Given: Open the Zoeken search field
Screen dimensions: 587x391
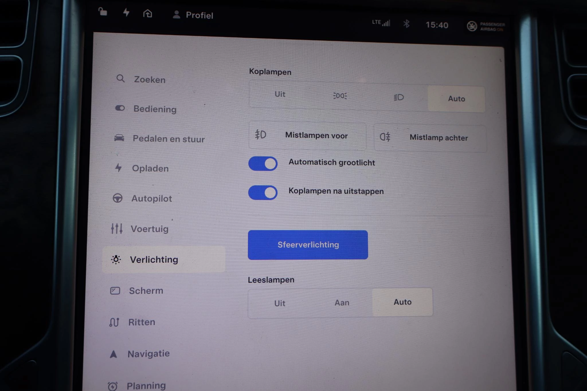Looking at the screenshot, I should click(x=149, y=79).
